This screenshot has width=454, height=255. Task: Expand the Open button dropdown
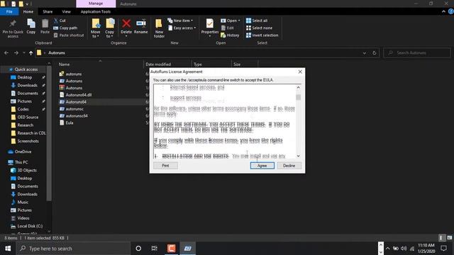(239, 21)
